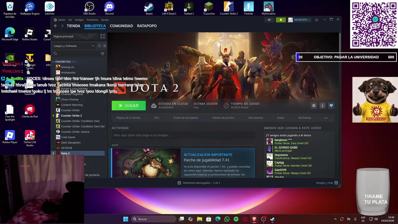Open Dota 2 Workshop tab
Screen dimensions: 398x224
(x=304, y=118)
